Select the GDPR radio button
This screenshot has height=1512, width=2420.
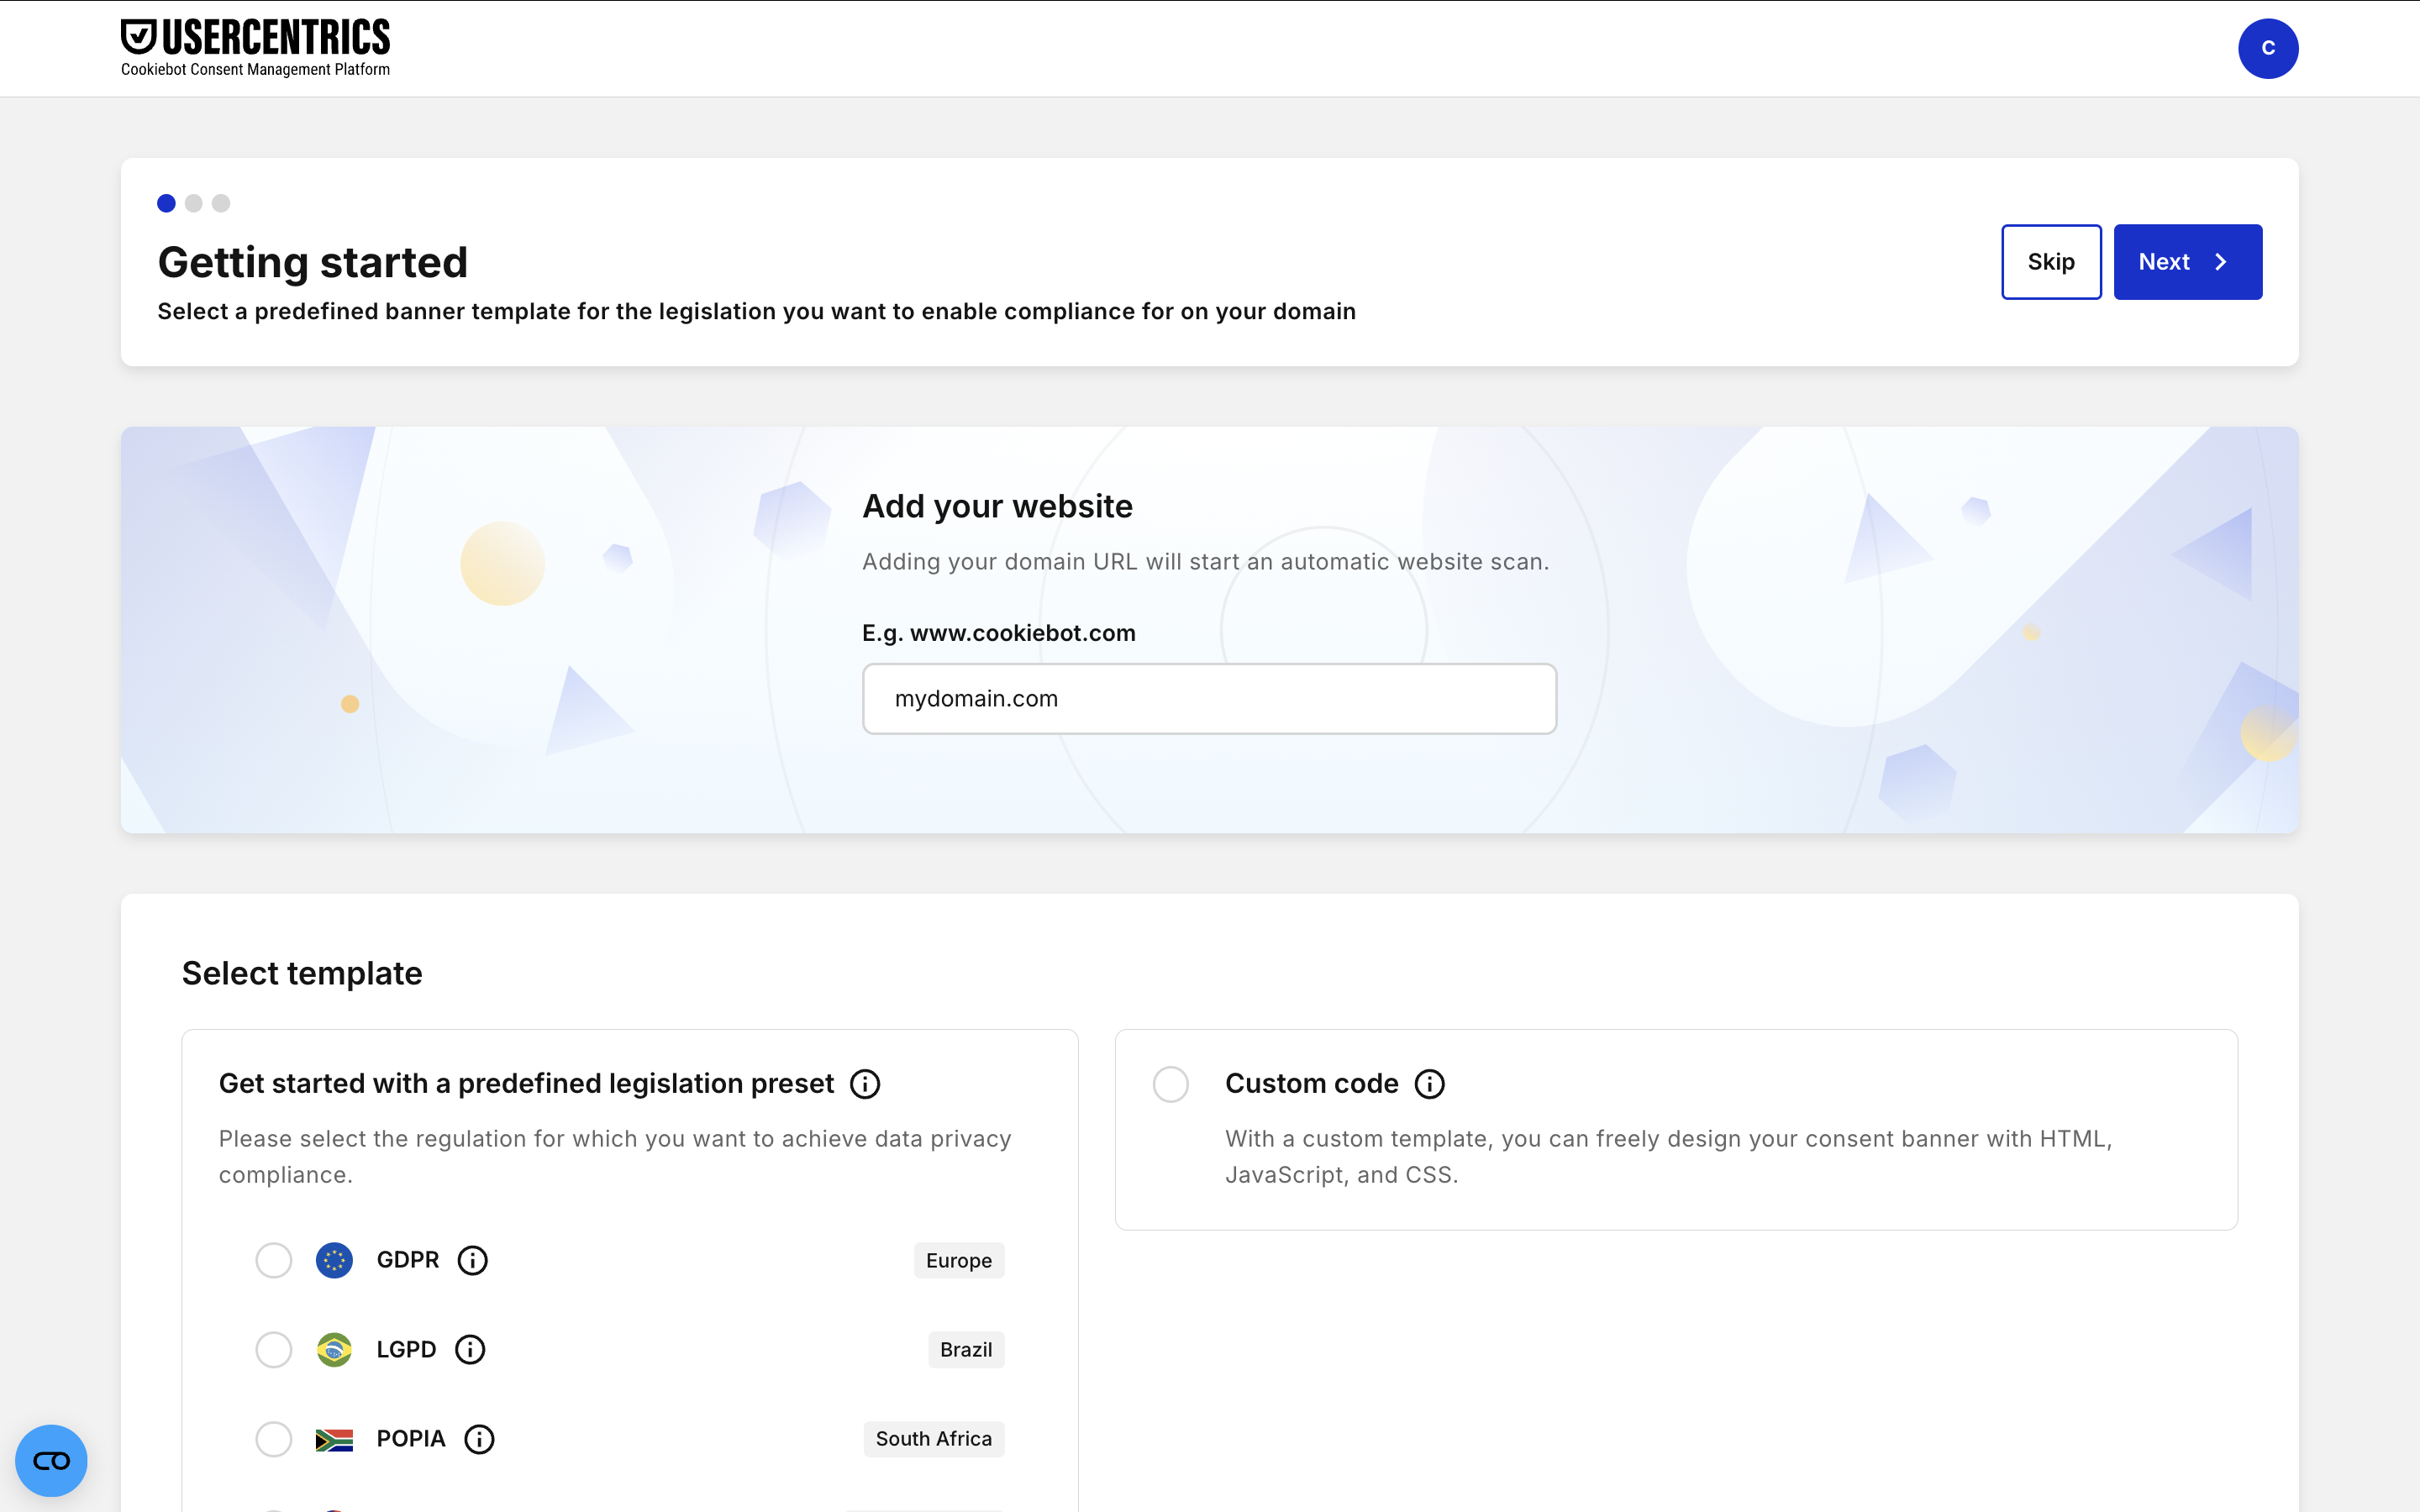273,1260
